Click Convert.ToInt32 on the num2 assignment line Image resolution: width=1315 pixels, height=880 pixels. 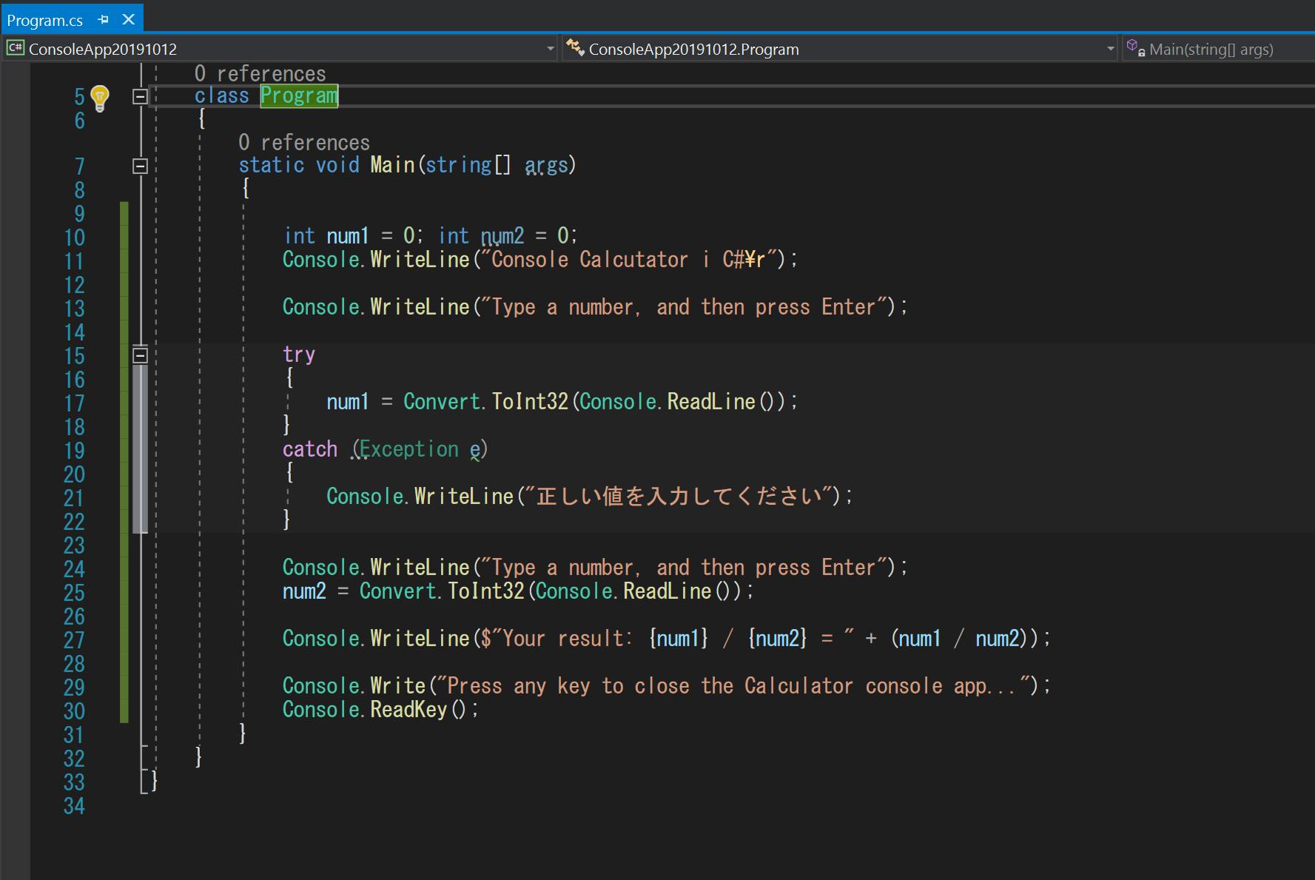tap(442, 591)
